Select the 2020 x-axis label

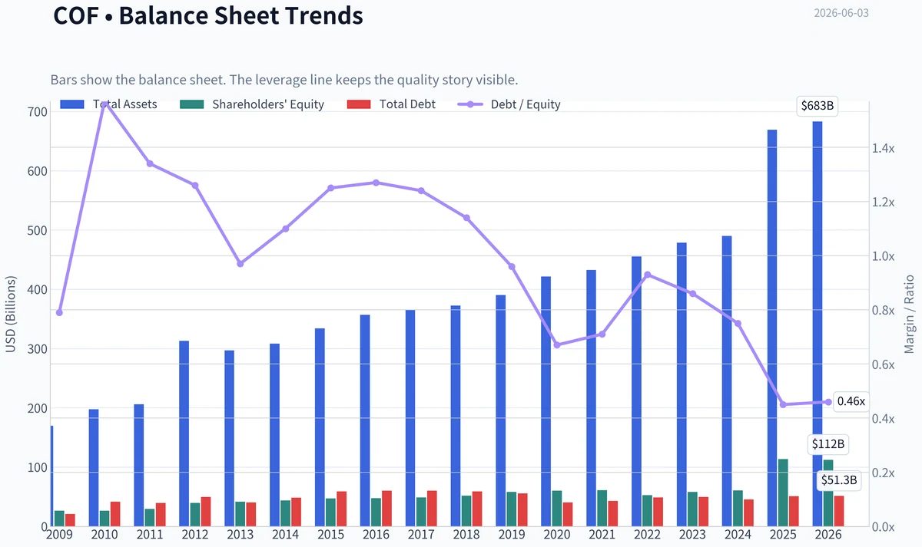pos(557,534)
